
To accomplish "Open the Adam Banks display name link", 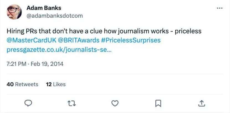I will 44,8.
